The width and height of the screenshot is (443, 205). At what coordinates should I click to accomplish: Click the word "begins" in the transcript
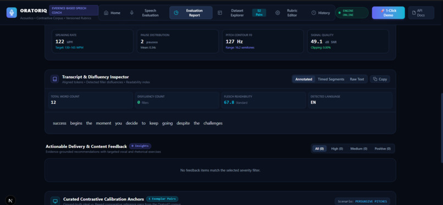click(x=76, y=123)
